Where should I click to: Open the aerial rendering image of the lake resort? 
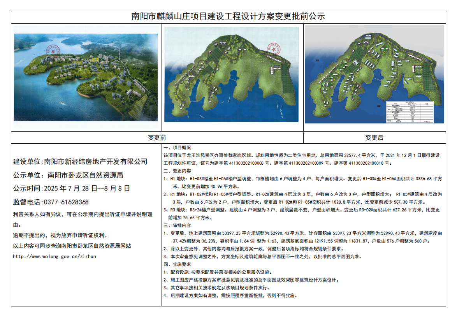pos(86,77)
